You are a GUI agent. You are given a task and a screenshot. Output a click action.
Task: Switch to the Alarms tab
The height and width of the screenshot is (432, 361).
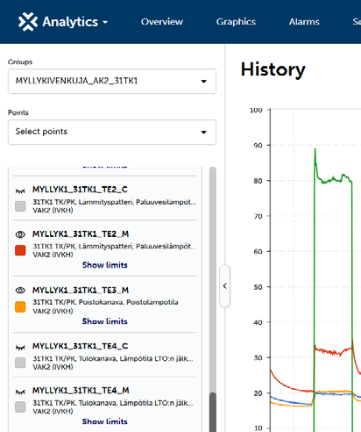304,22
